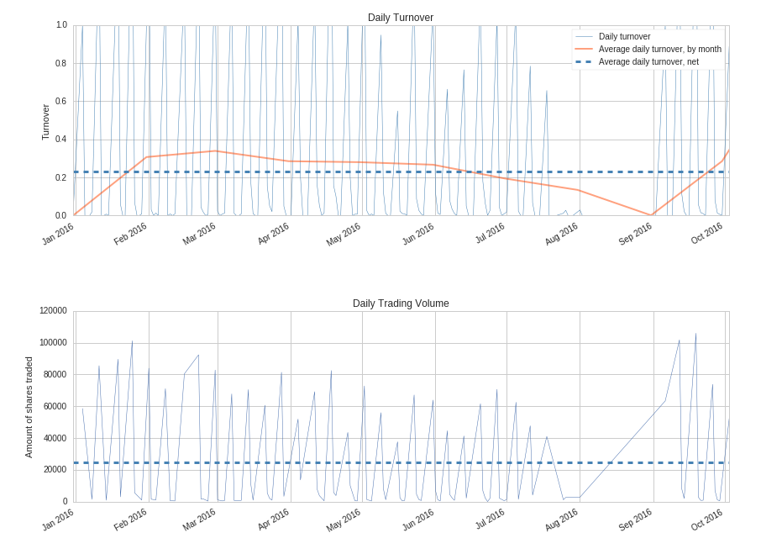Click the 80000 tick on volume axis
This screenshot has height=554, width=761.
[x=55, y=374]
